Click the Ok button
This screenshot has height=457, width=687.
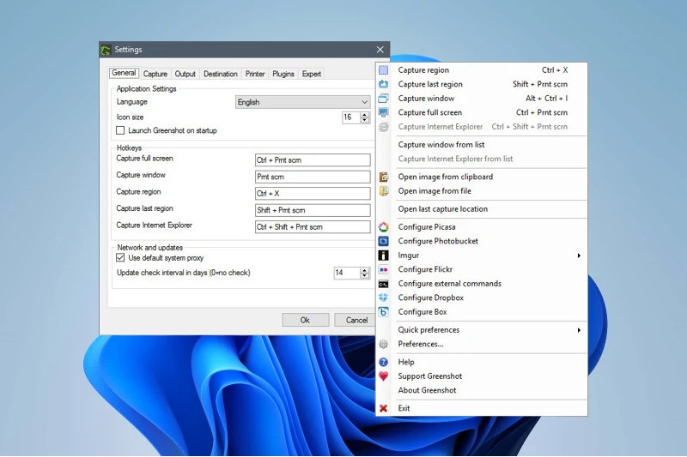pos(306,320)
